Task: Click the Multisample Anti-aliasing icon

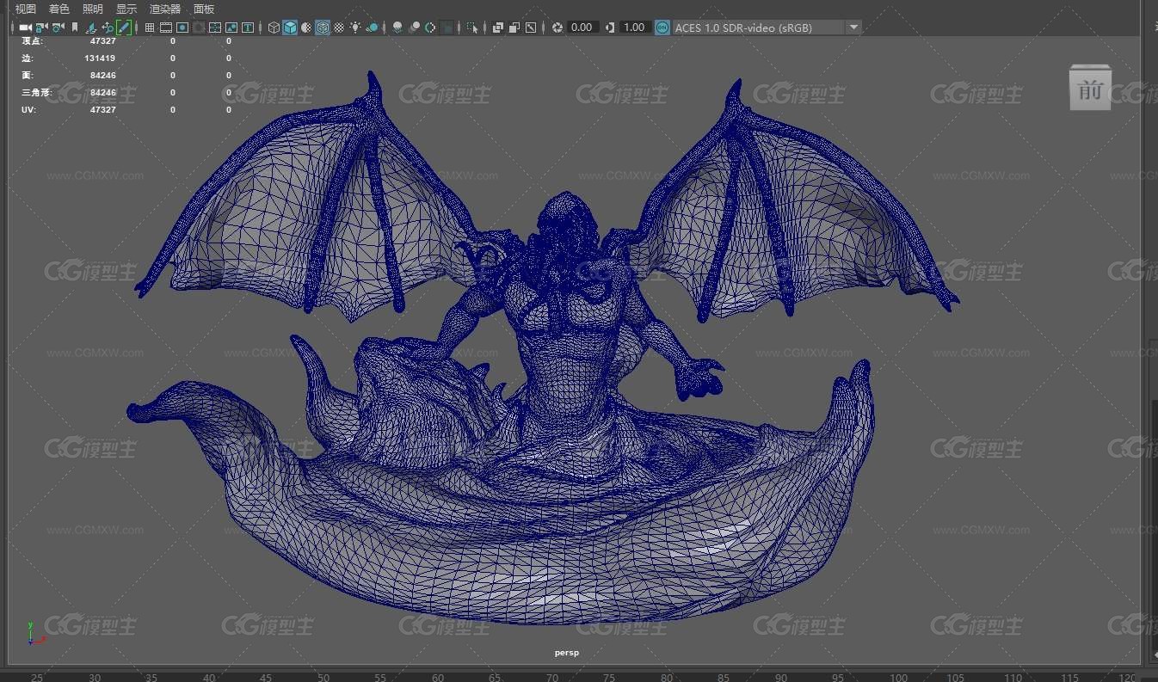Action: [430, 28]
